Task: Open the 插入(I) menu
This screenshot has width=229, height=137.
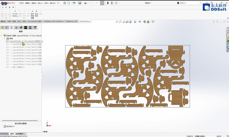Action: click(x=40, y=3)
